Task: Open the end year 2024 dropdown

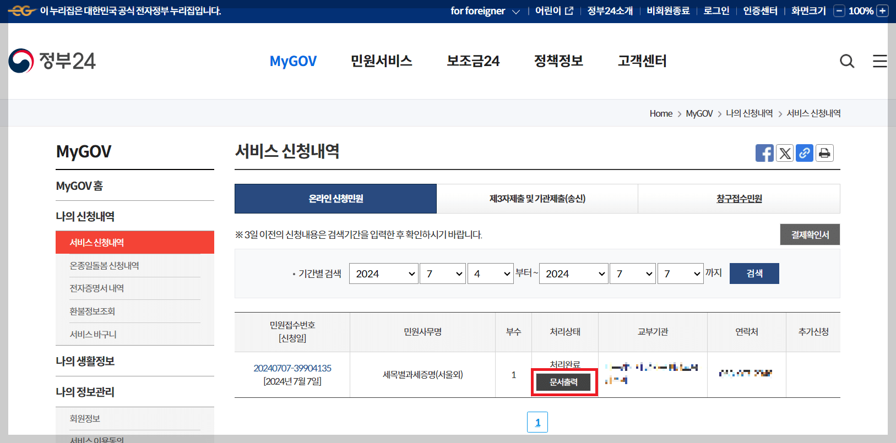Action: (x=574, y=274)
